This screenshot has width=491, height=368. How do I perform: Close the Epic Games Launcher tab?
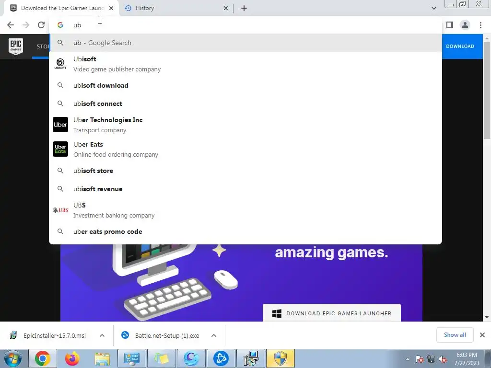point(111,8)
